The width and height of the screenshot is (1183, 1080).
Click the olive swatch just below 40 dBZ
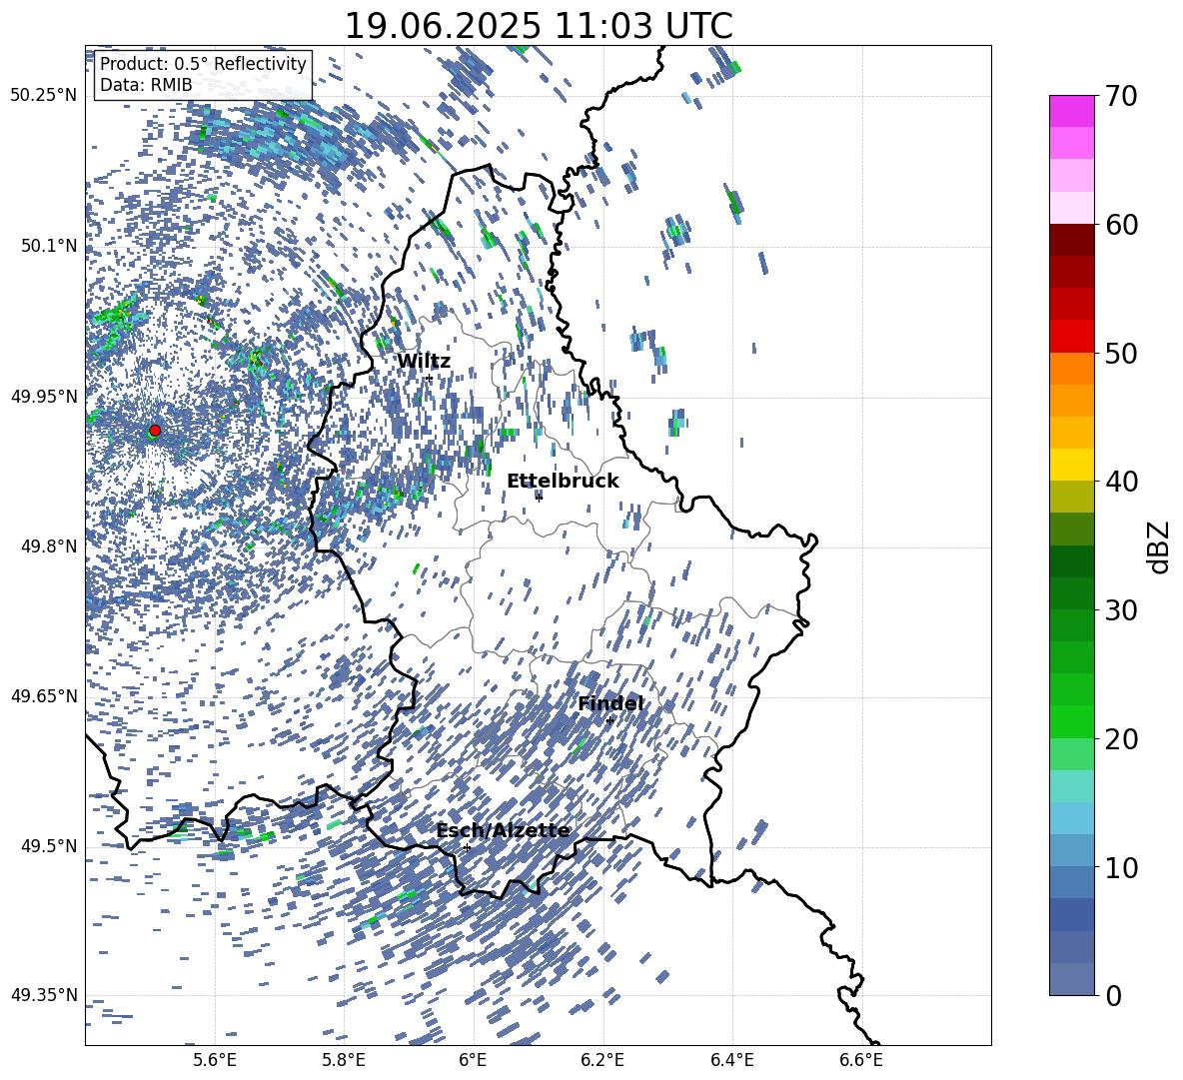1071,497
